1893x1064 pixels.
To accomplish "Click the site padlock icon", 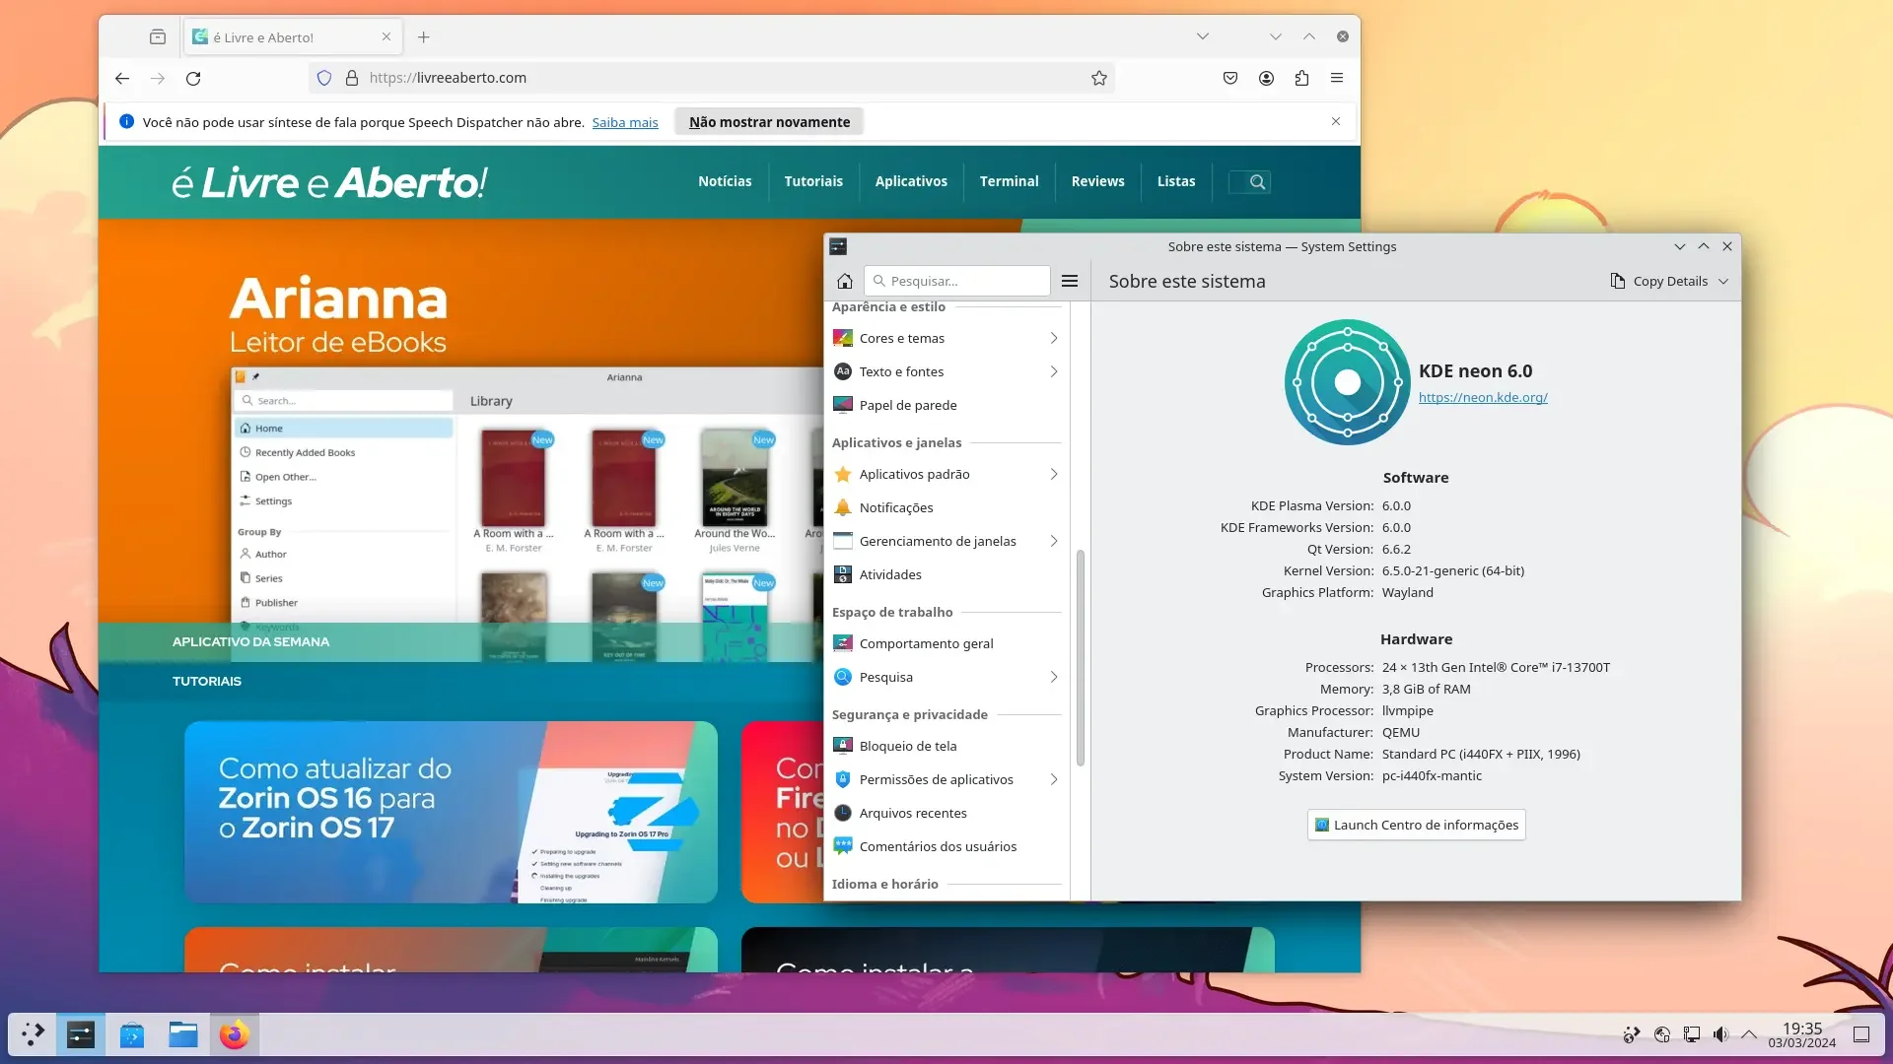I will coord(352,78).
